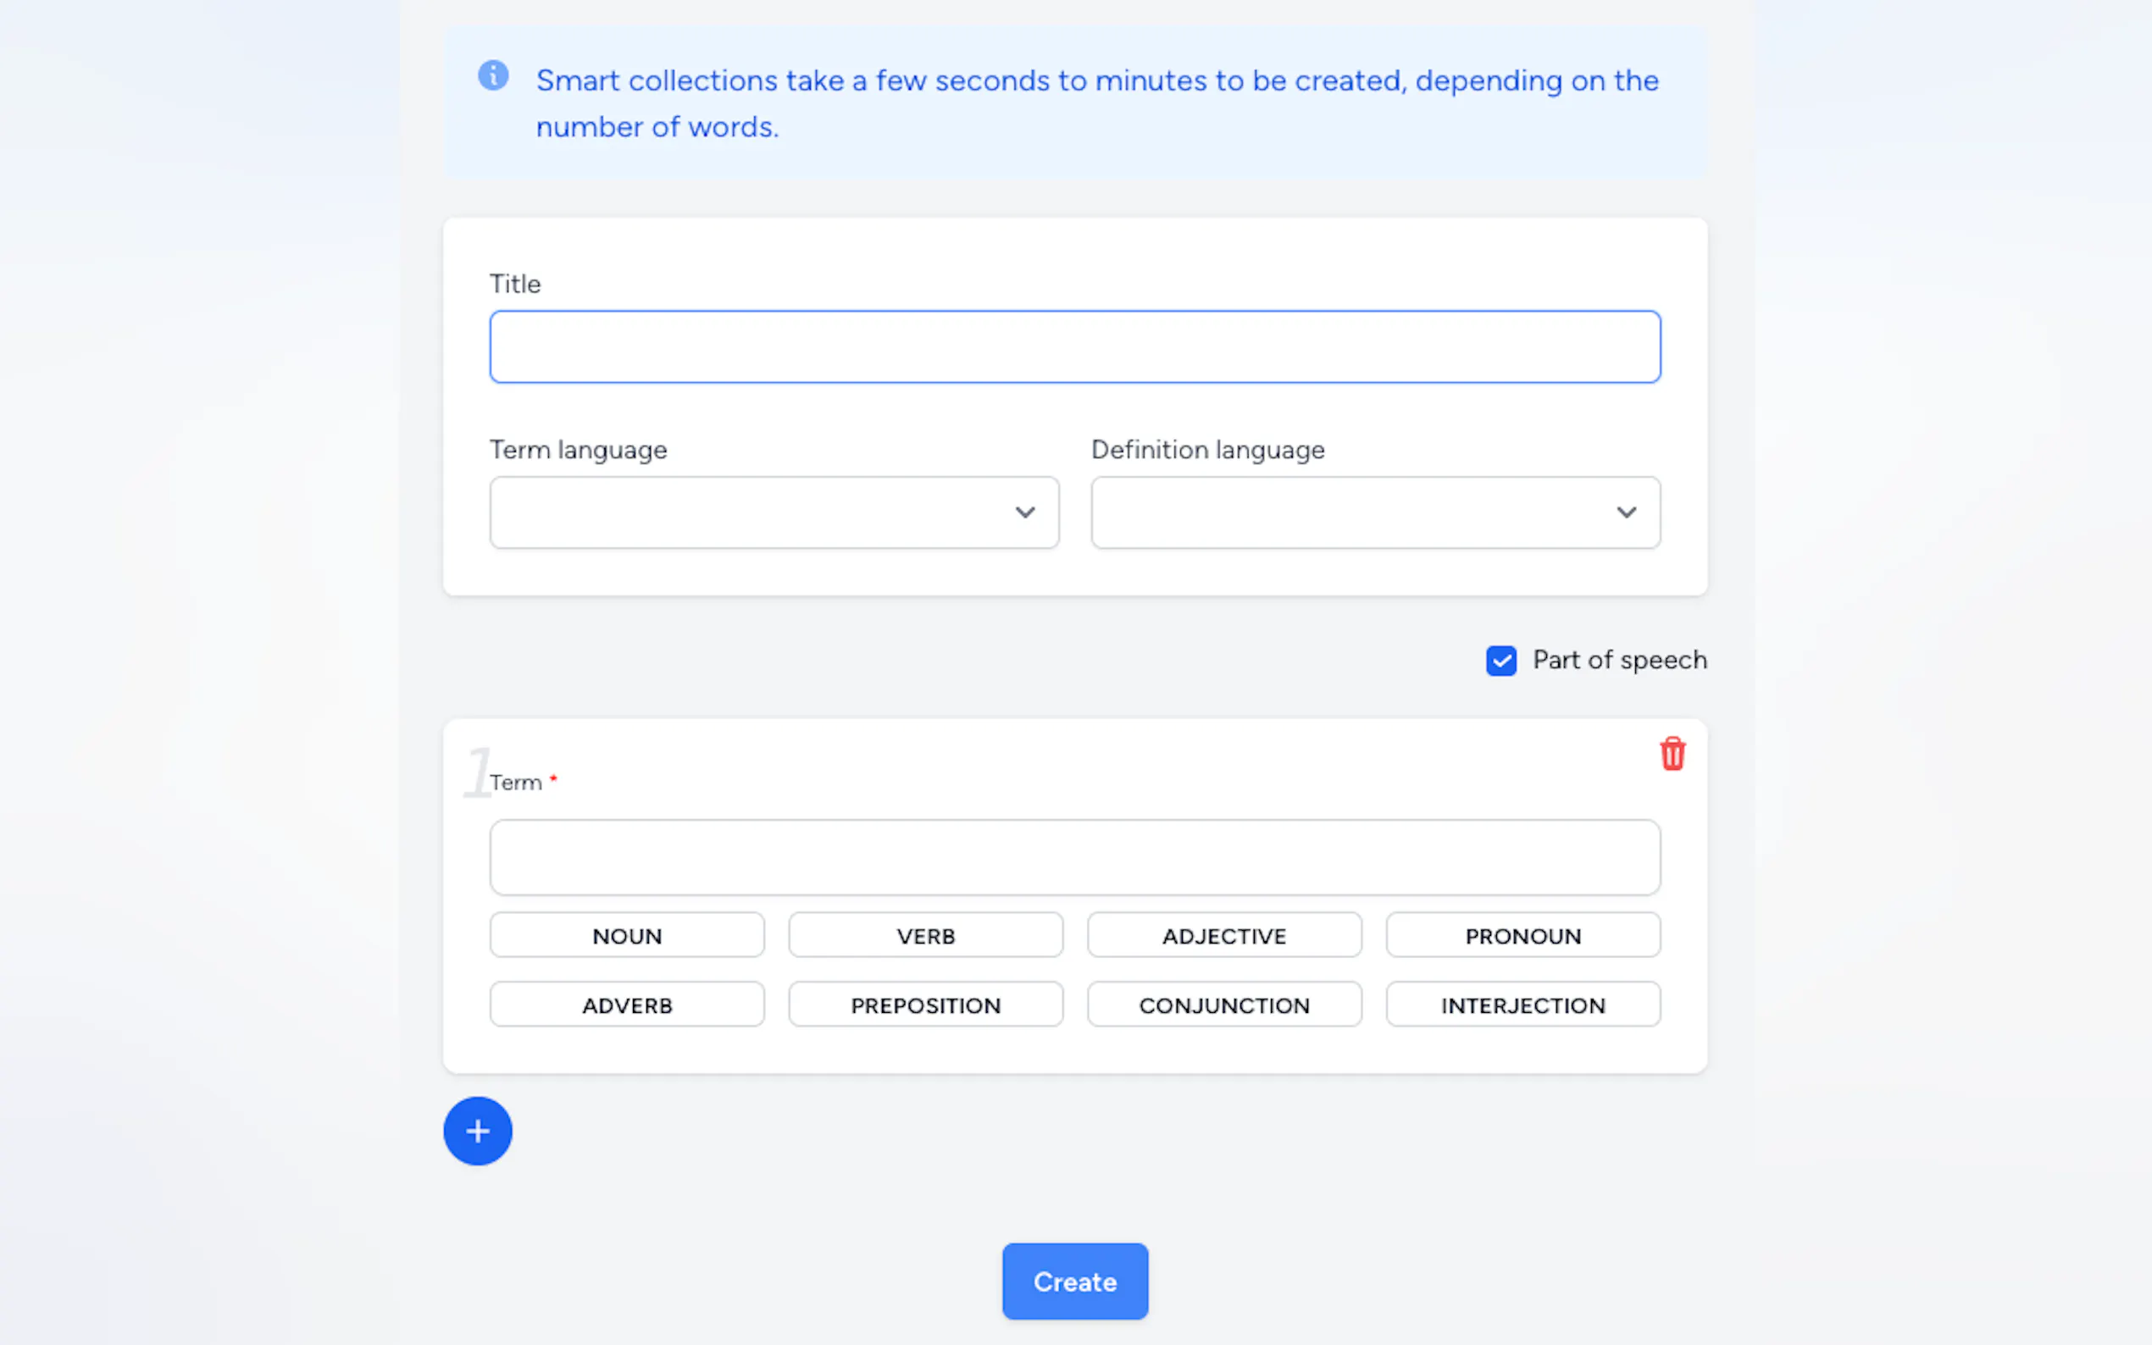Select NOUN as part of speech
This screenshot has height=1345, width=2152.
[626, 935]
